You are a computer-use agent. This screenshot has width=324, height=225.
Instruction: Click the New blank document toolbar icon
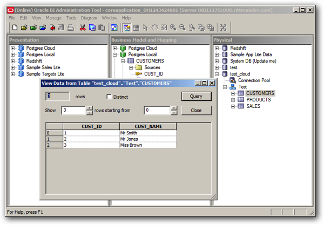(15, 28)
